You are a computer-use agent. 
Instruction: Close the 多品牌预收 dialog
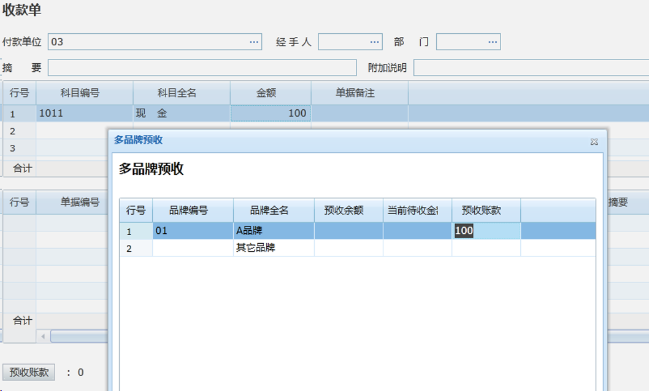(594, 141)
